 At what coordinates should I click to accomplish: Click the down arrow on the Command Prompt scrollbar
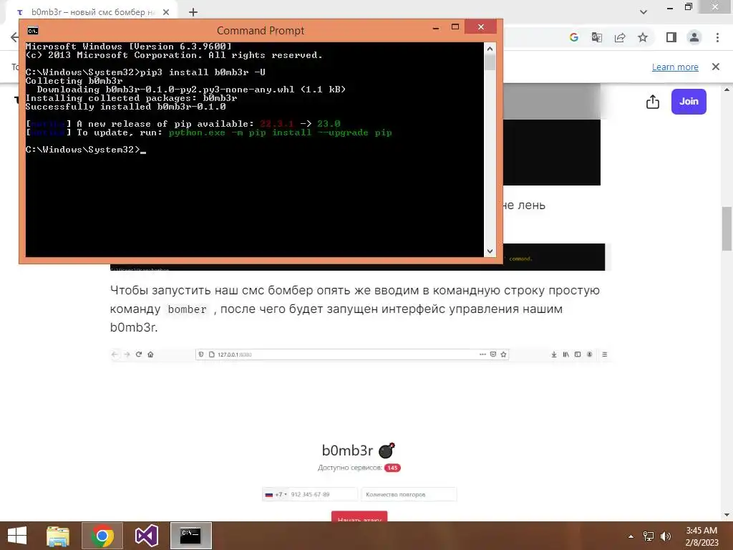(x=490, y=251)
